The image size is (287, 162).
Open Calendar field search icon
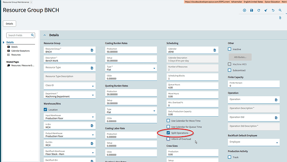pyautogui.click(x=215, y=50)
